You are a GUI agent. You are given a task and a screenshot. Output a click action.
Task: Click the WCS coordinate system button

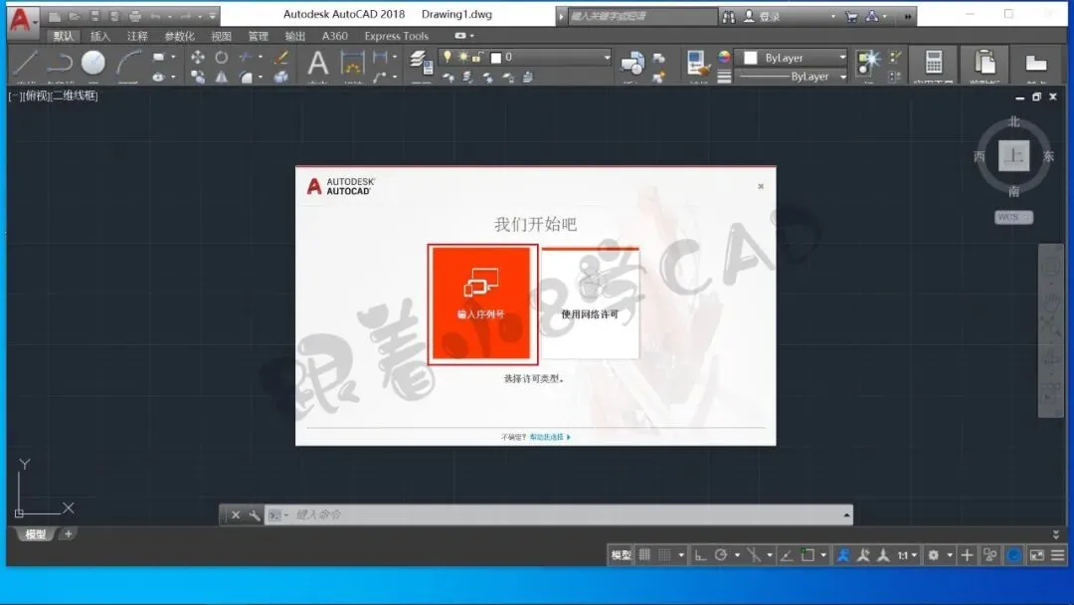tap(1013, 217)
